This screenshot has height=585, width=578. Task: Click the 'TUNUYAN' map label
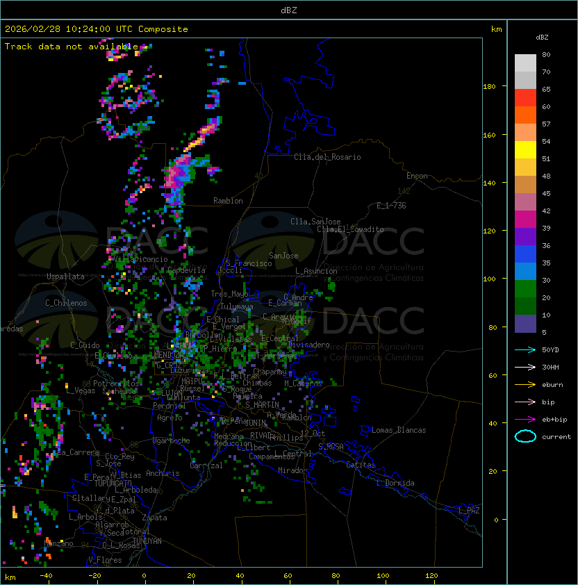147,541
